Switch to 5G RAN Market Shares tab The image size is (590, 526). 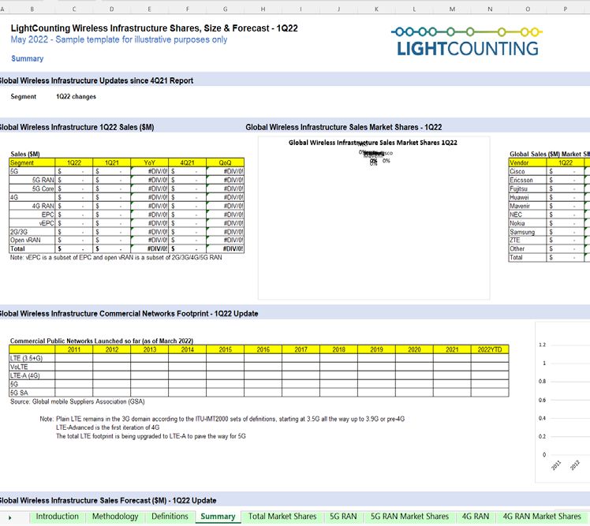pyautogui.click(x=409, y=517)
